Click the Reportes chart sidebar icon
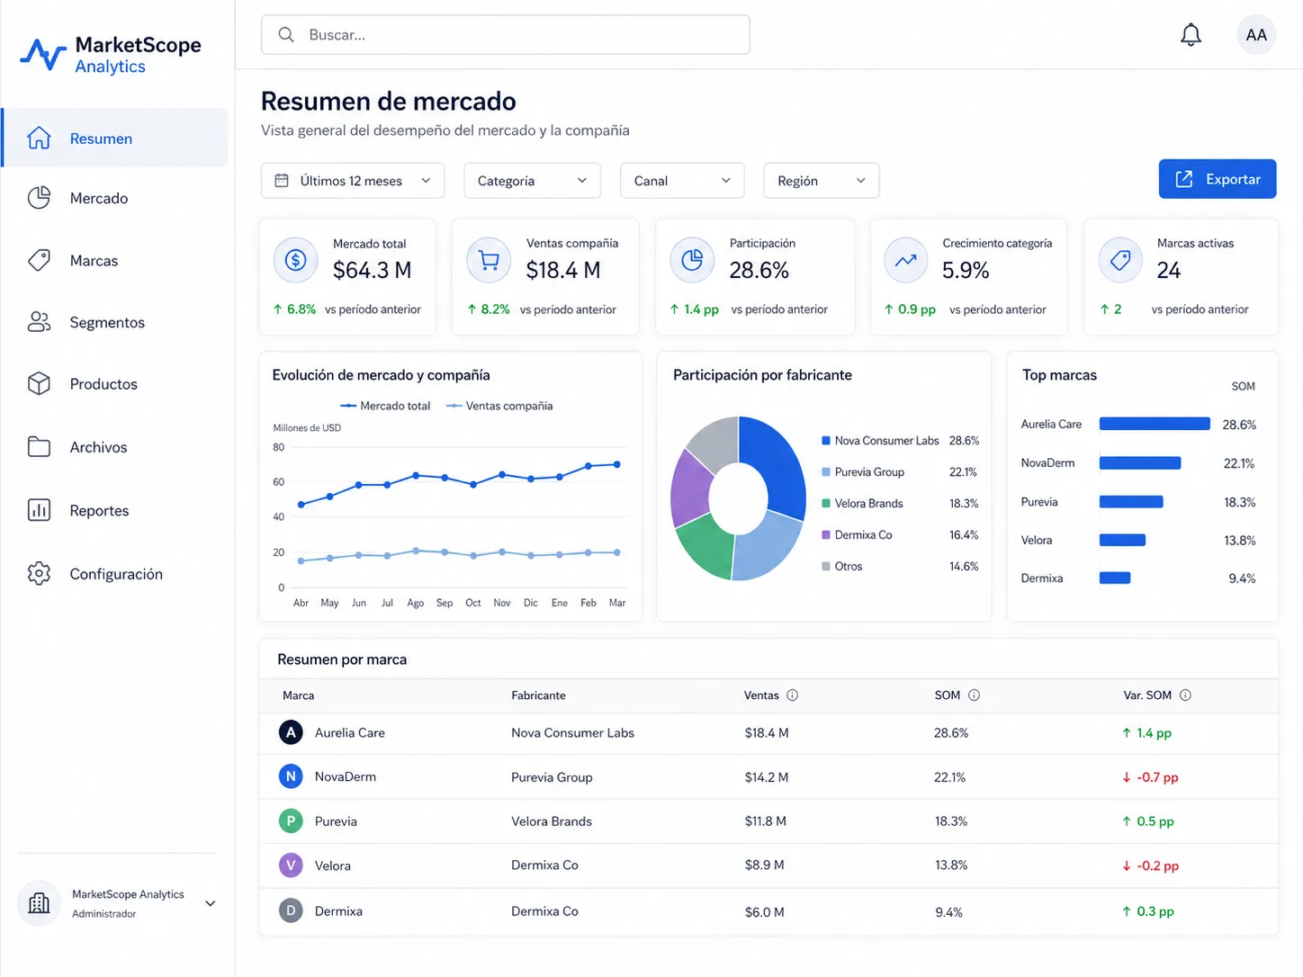 click(x=39, y=510)
